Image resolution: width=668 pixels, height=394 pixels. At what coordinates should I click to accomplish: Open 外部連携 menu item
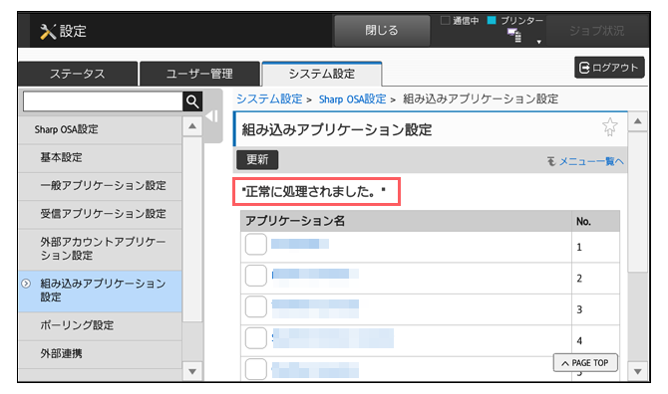(x=100, y=353)
